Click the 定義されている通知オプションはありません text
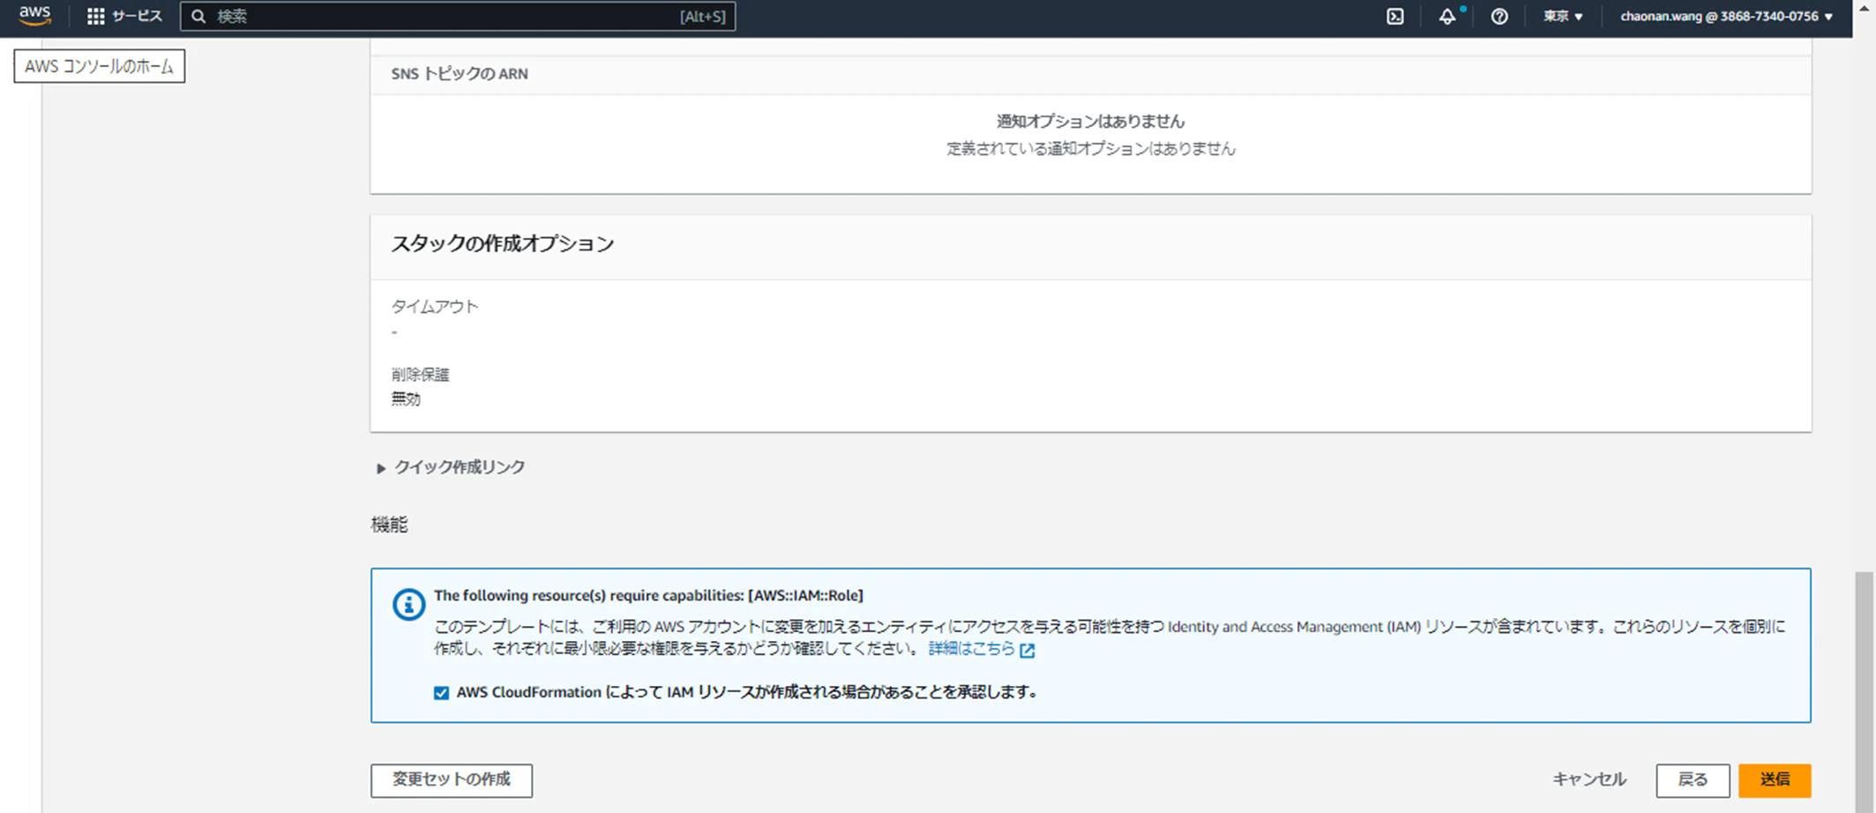 click(1091, 149)
